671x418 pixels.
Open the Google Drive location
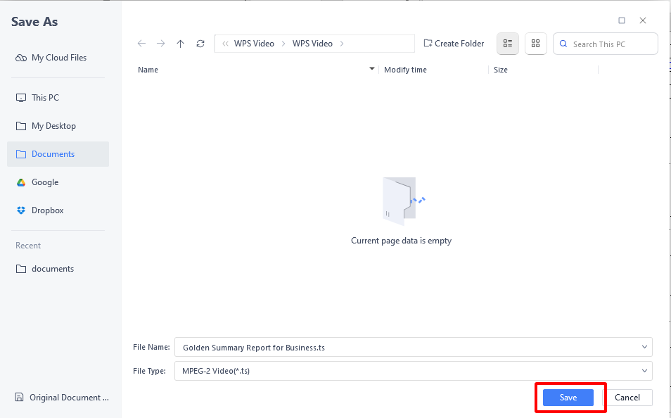[44, 182]
